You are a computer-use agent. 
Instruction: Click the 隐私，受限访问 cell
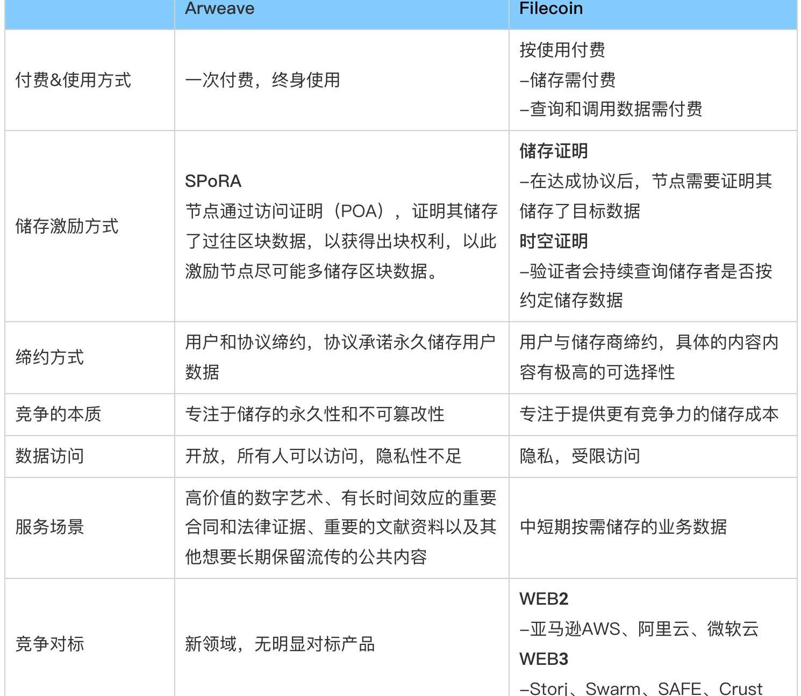(x=580, y=456)
